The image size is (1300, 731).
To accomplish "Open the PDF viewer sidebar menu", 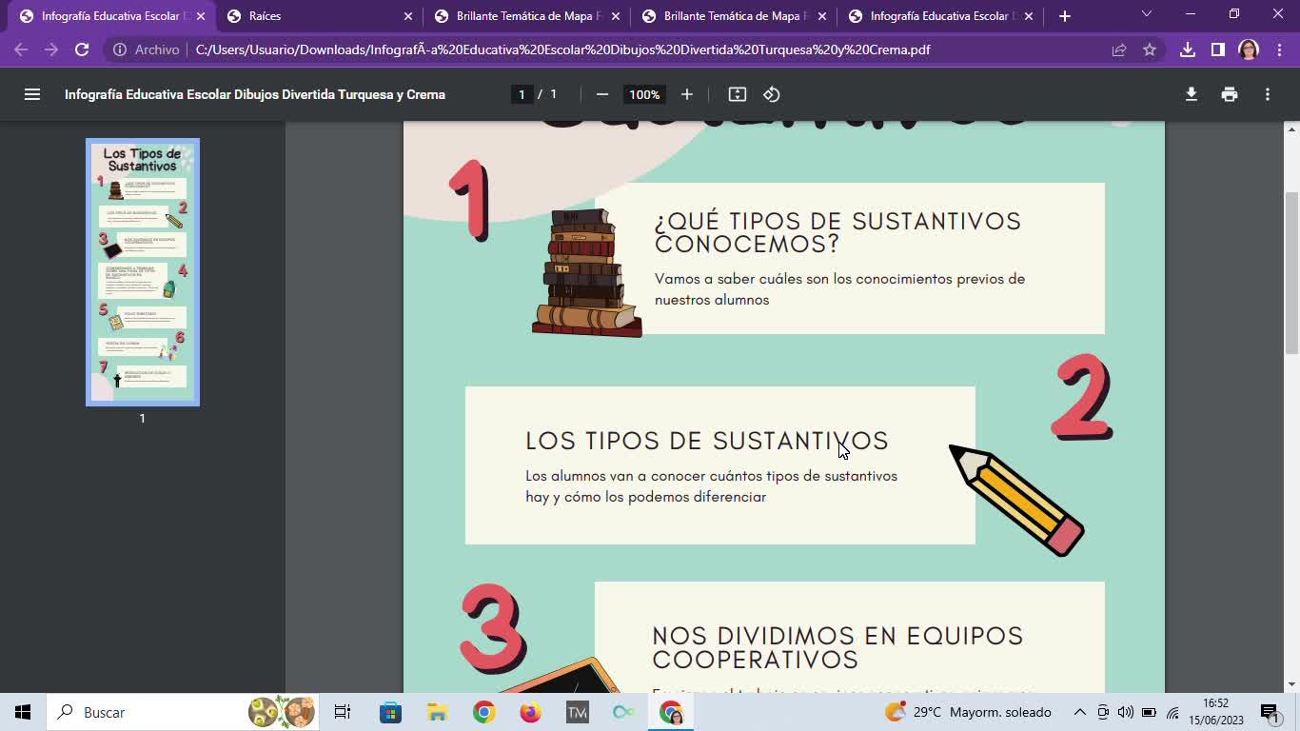I will pyautogui.click(x=32, y=94).
